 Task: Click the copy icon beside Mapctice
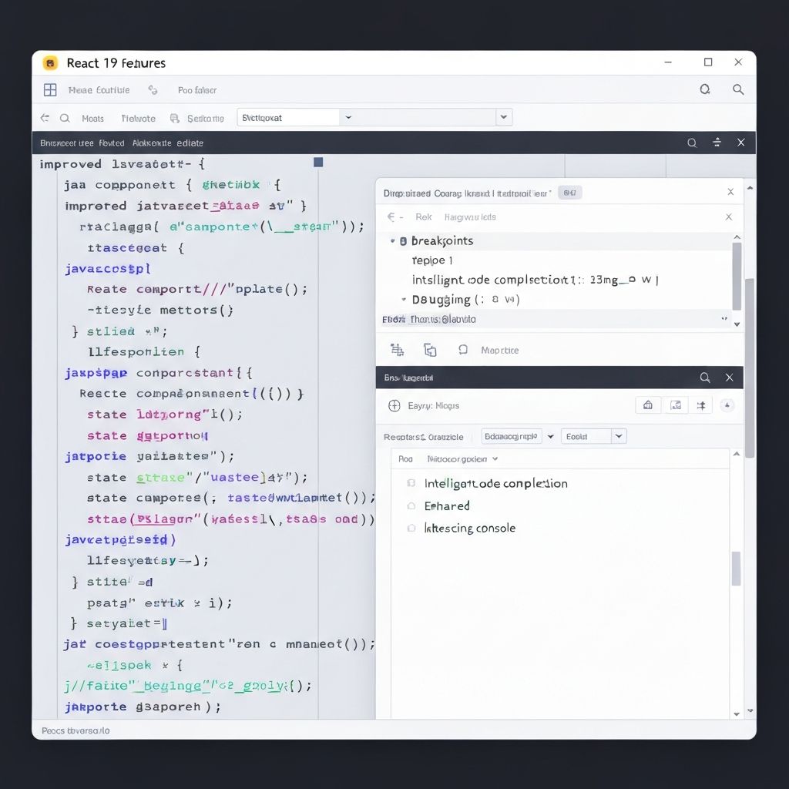[x=430, y=350]
